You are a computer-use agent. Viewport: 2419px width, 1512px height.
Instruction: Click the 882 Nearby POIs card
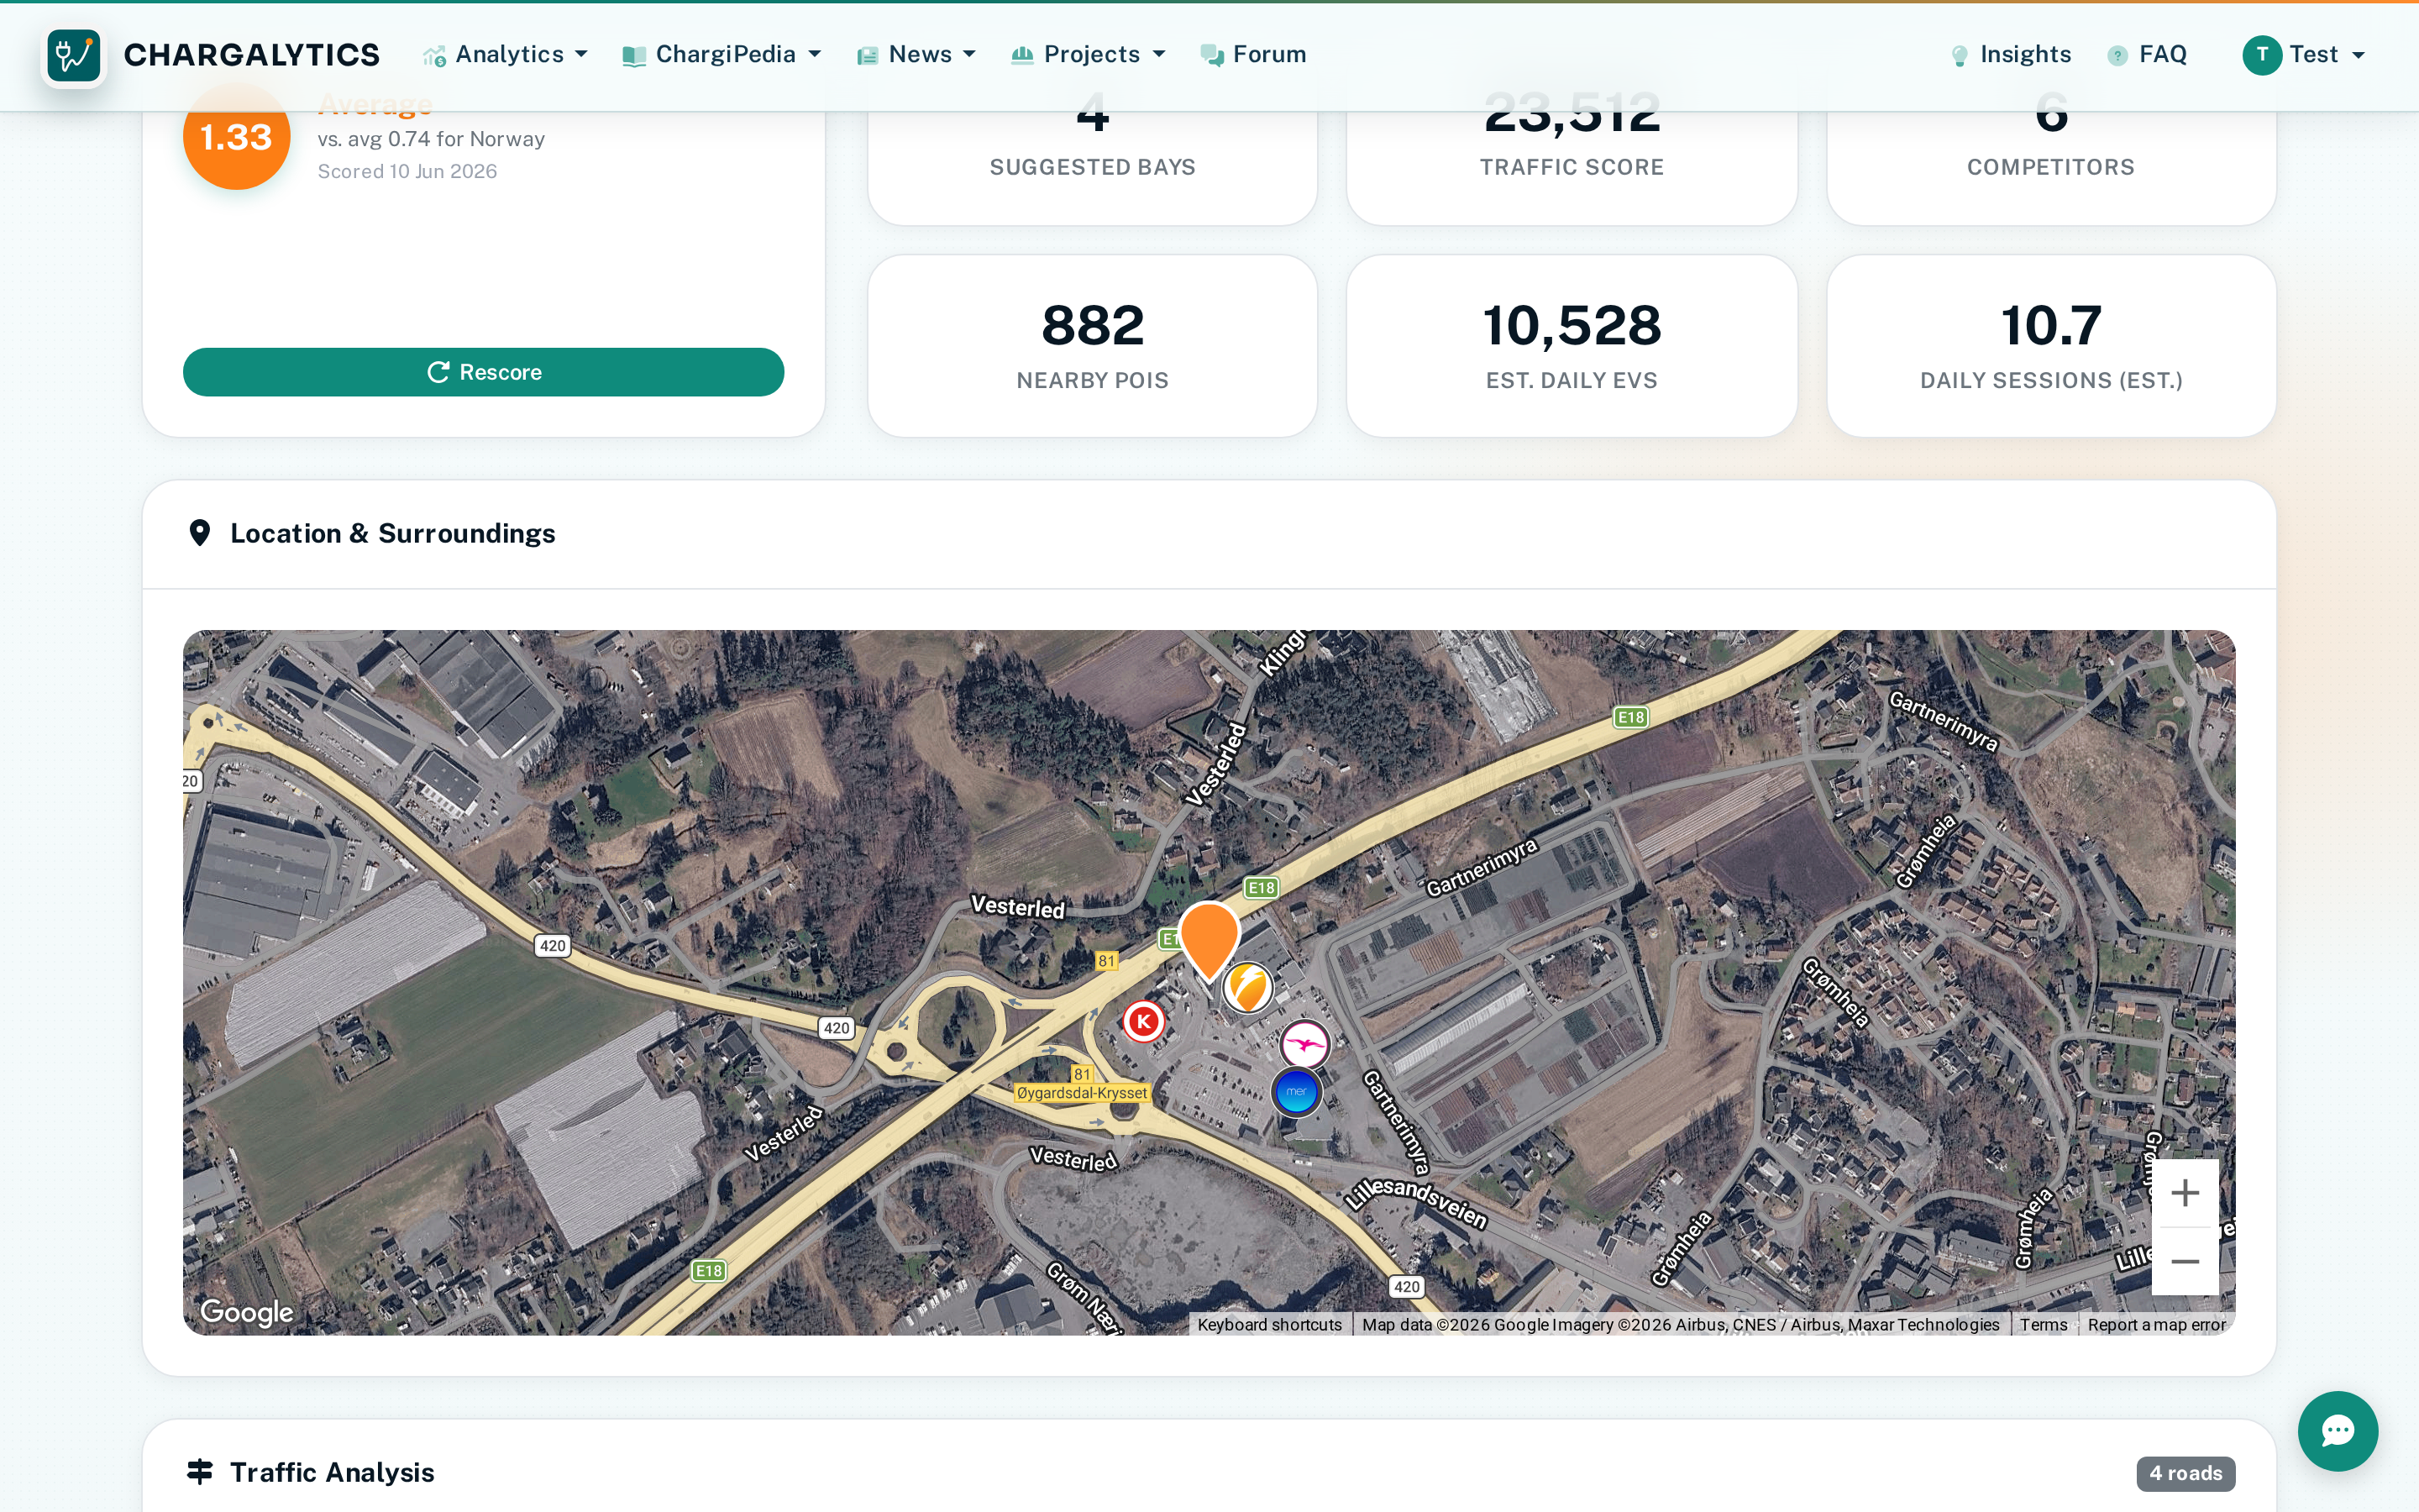point(1093,345)
